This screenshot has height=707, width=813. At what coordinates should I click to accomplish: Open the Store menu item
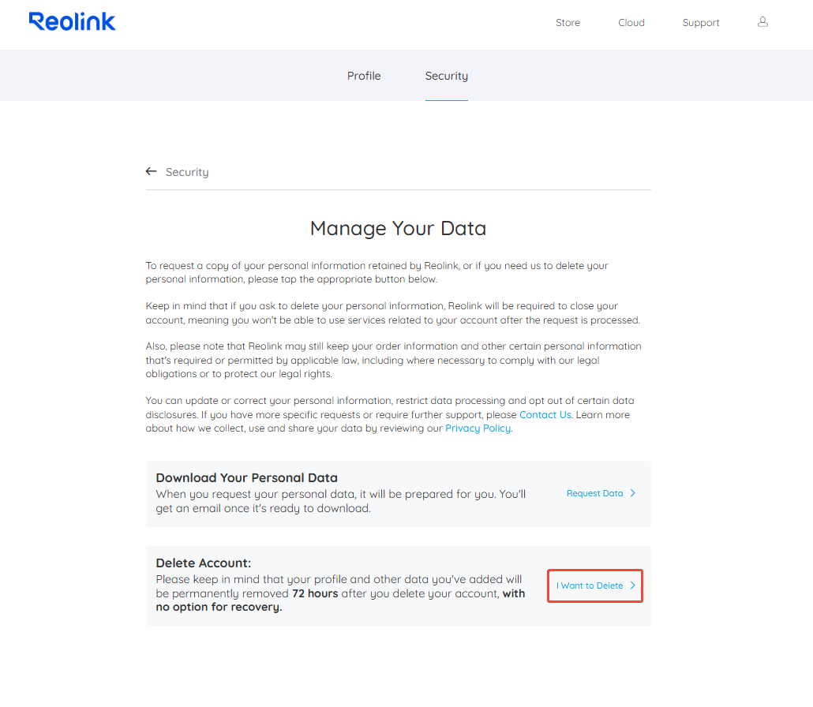tap(568, 23)
